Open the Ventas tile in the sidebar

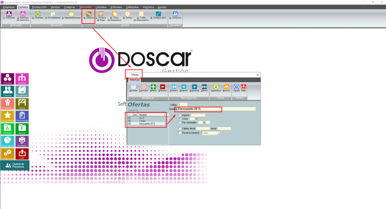coord(22,129)
